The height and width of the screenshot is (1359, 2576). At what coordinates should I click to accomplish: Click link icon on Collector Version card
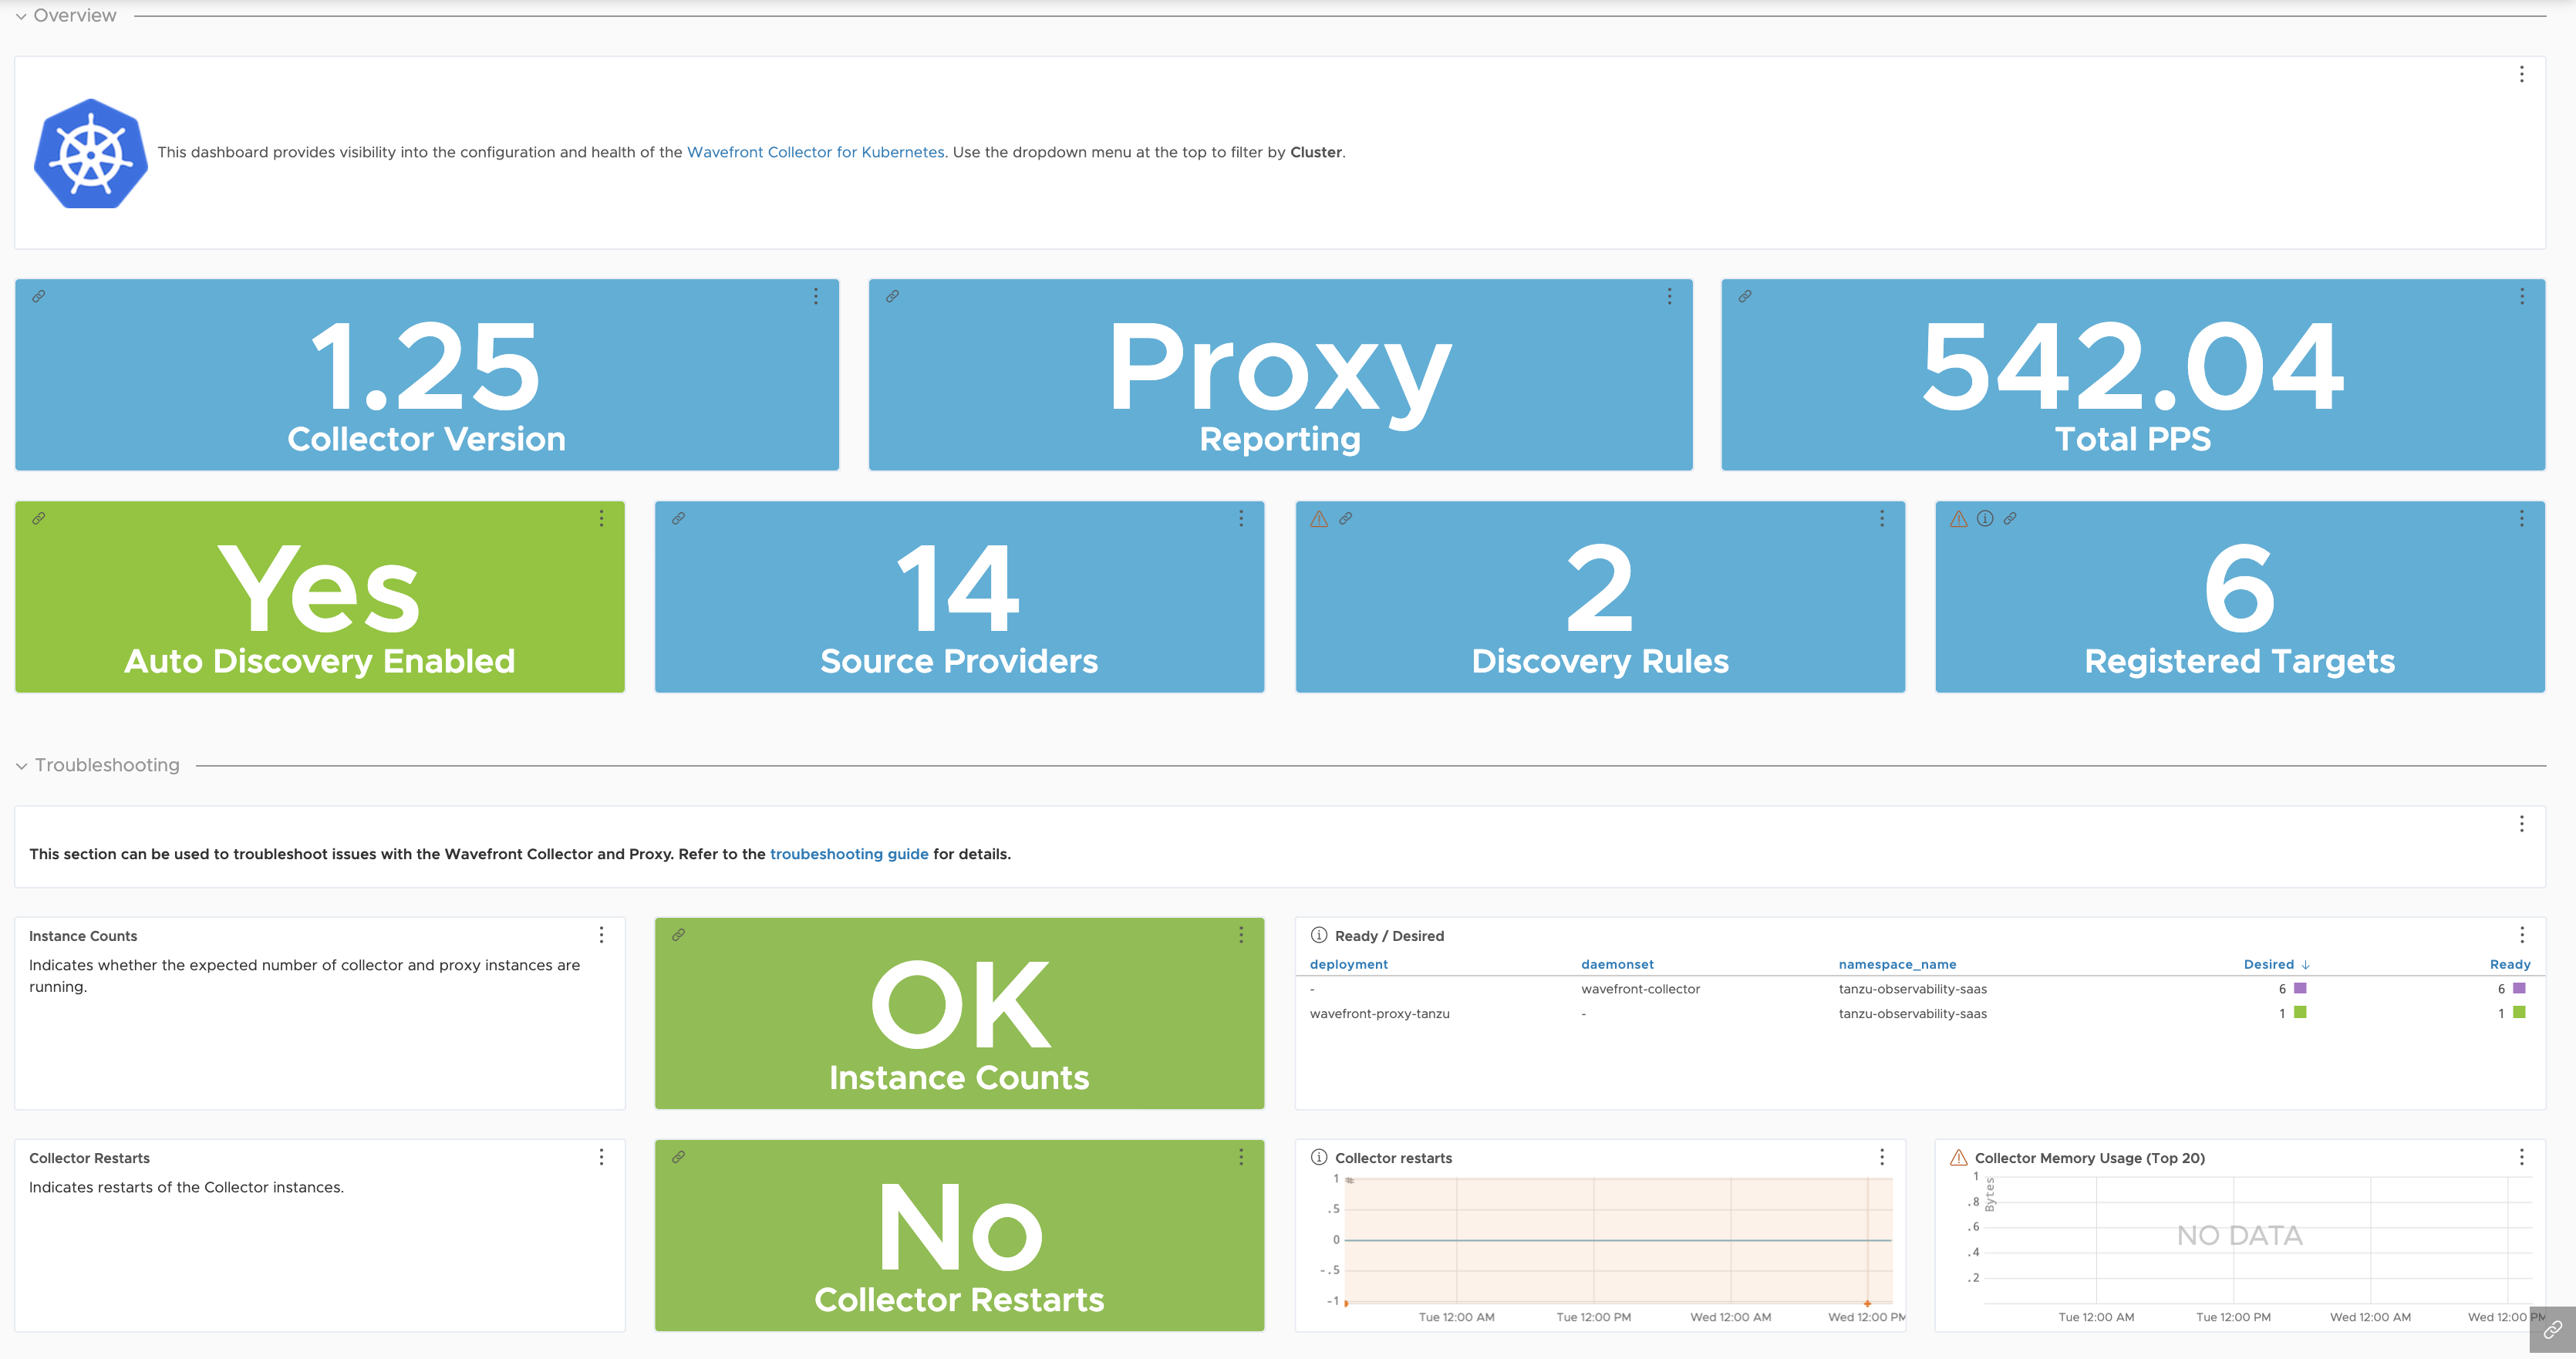[x=38, y=296]
